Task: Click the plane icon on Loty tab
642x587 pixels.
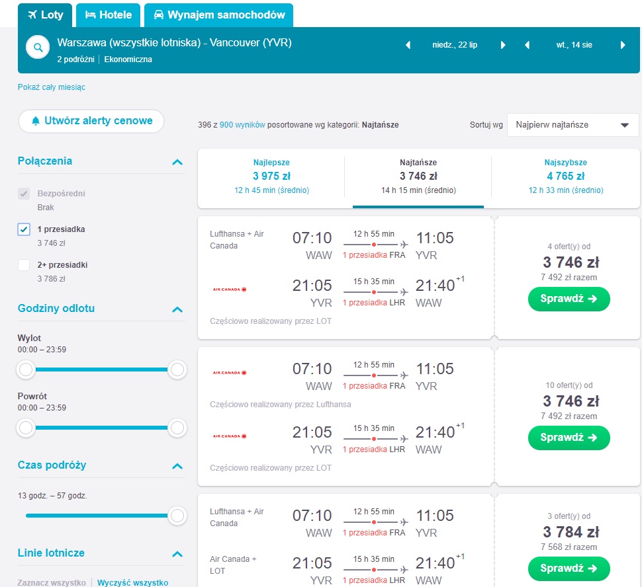Action: (32, 15)
